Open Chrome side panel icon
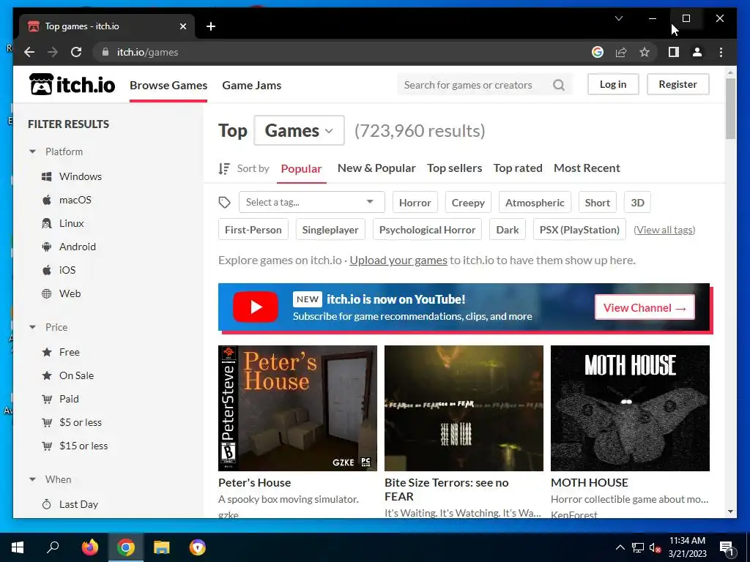This screenshot has height=562, width=750. tap(674, 52)
